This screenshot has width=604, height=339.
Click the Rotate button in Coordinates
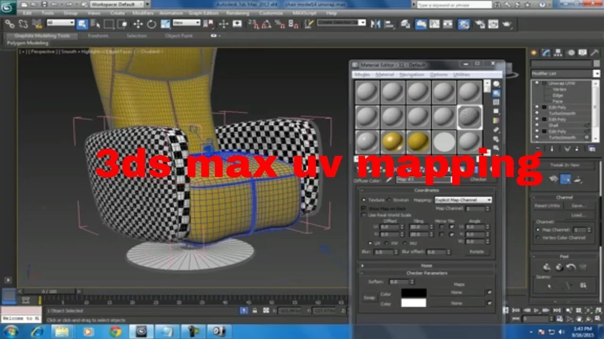[477, 252]
